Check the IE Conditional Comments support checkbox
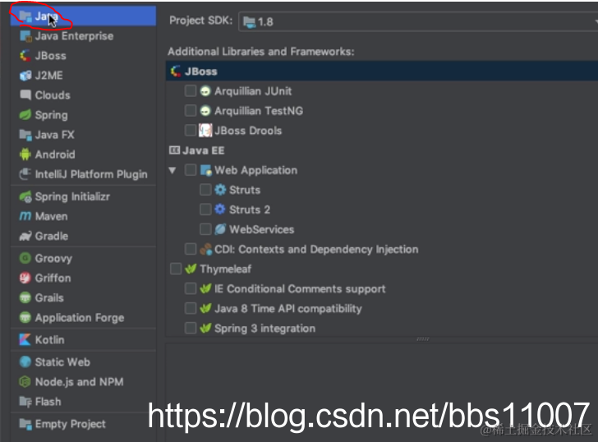The height and width of the screenshot is (442, 598). 191,288
